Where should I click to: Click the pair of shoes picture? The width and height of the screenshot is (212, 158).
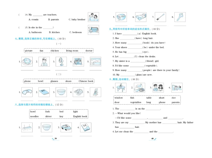click(78, 92)
